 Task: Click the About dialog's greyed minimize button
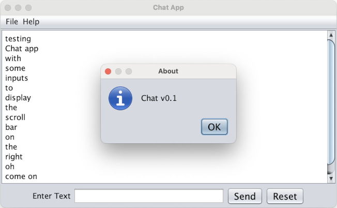pos(118,71)
